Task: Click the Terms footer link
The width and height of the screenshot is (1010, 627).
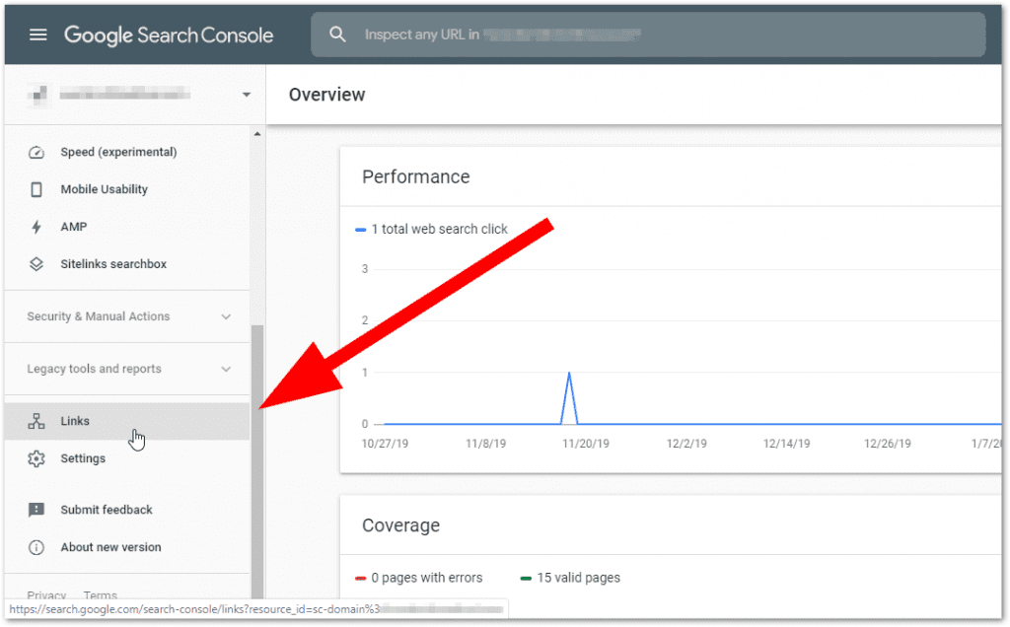Action: [x=100, y=594]
